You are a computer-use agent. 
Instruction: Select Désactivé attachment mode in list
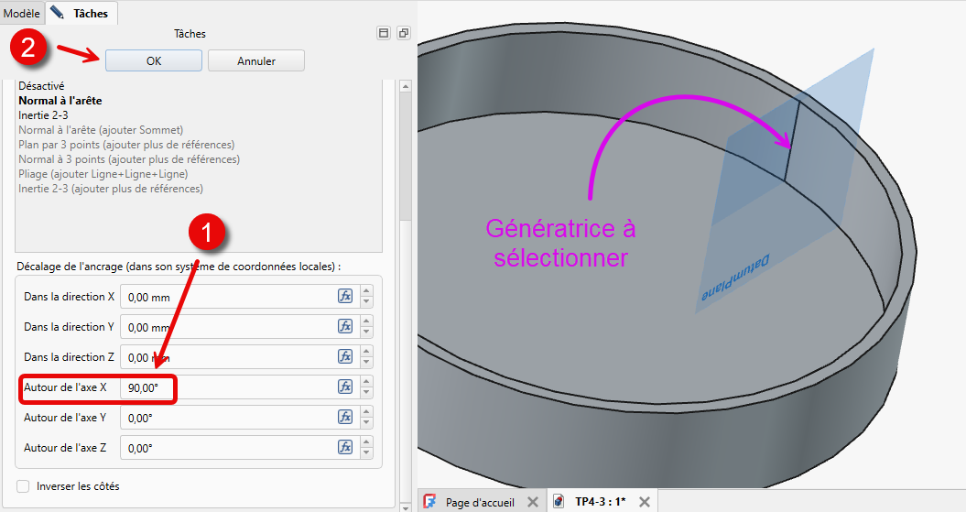[x=41, y=86]
